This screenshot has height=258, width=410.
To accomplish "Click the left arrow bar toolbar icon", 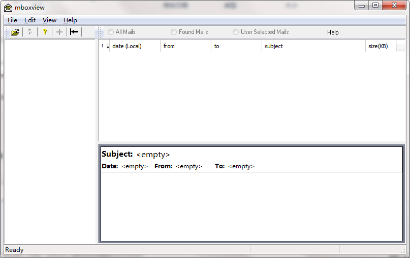I will point(74,32).
